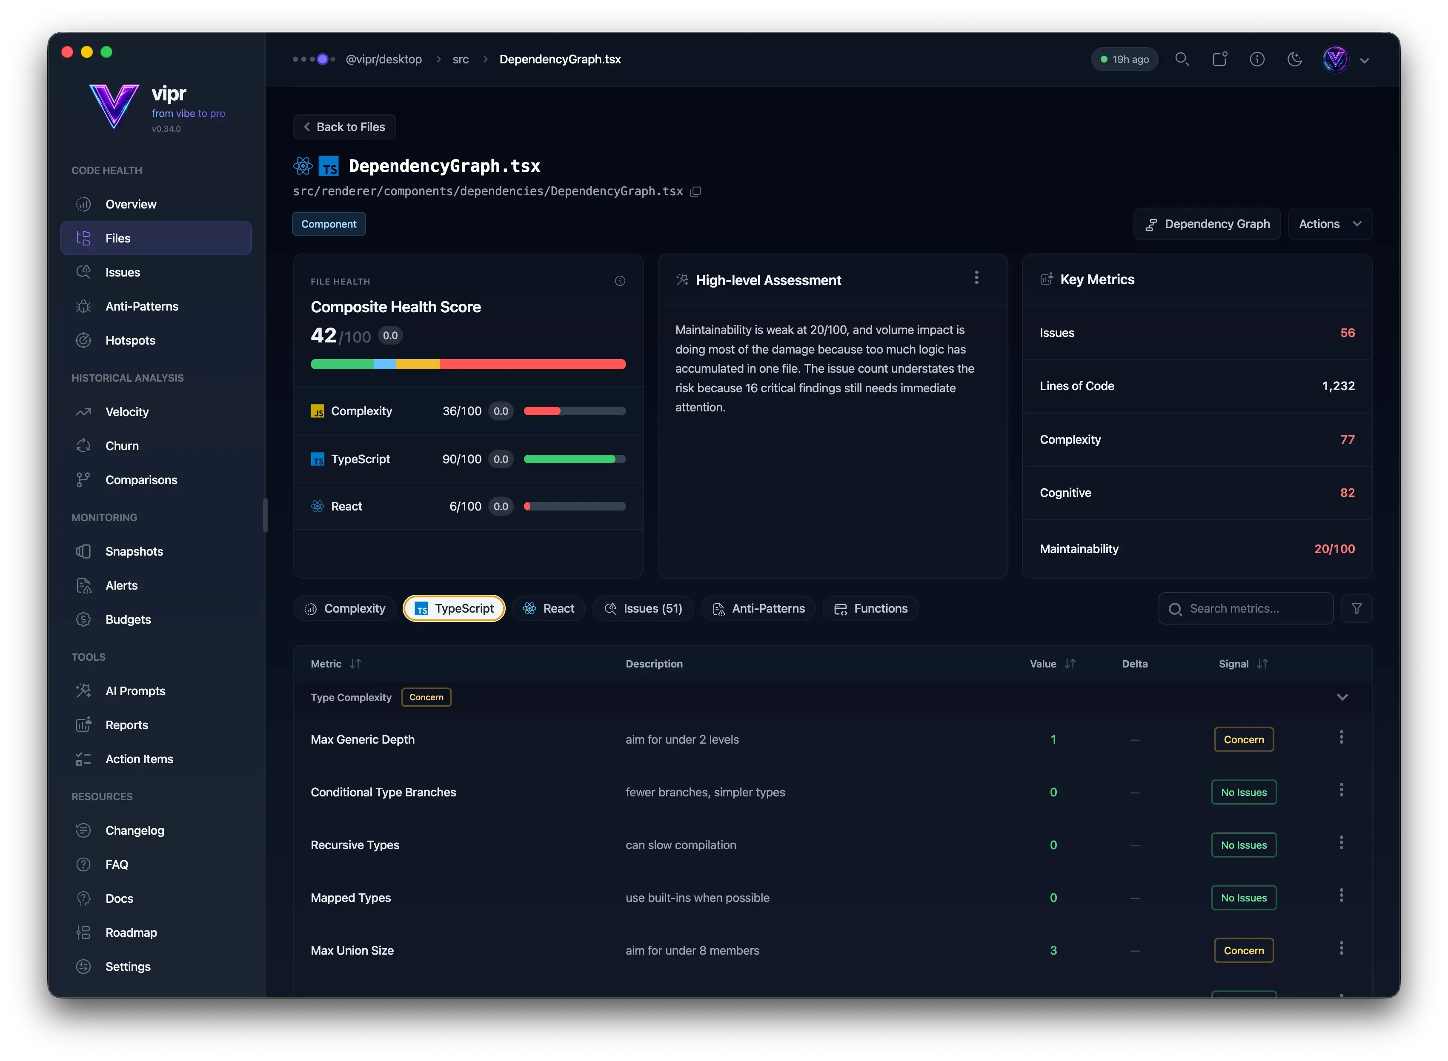Navigate to src breadcrumb
1448x1061 pixels.
[461, 59]
